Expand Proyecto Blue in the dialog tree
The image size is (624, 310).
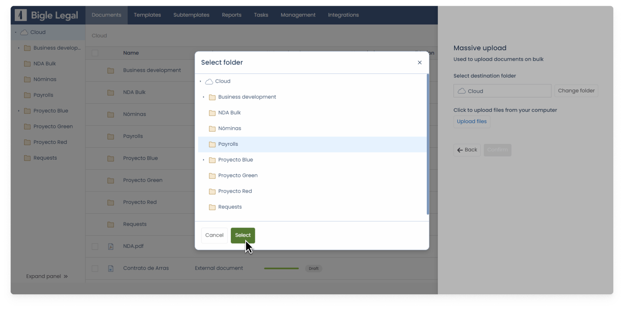tap(204, 160)
